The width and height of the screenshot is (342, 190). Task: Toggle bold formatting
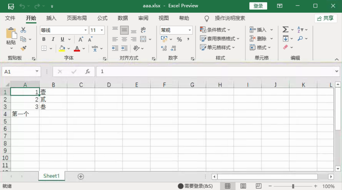pos(44,39)
